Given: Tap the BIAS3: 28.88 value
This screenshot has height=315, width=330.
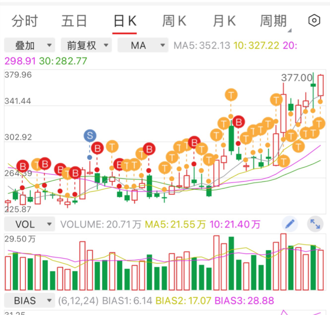Looking at the screenshot, I should point(244,301).
